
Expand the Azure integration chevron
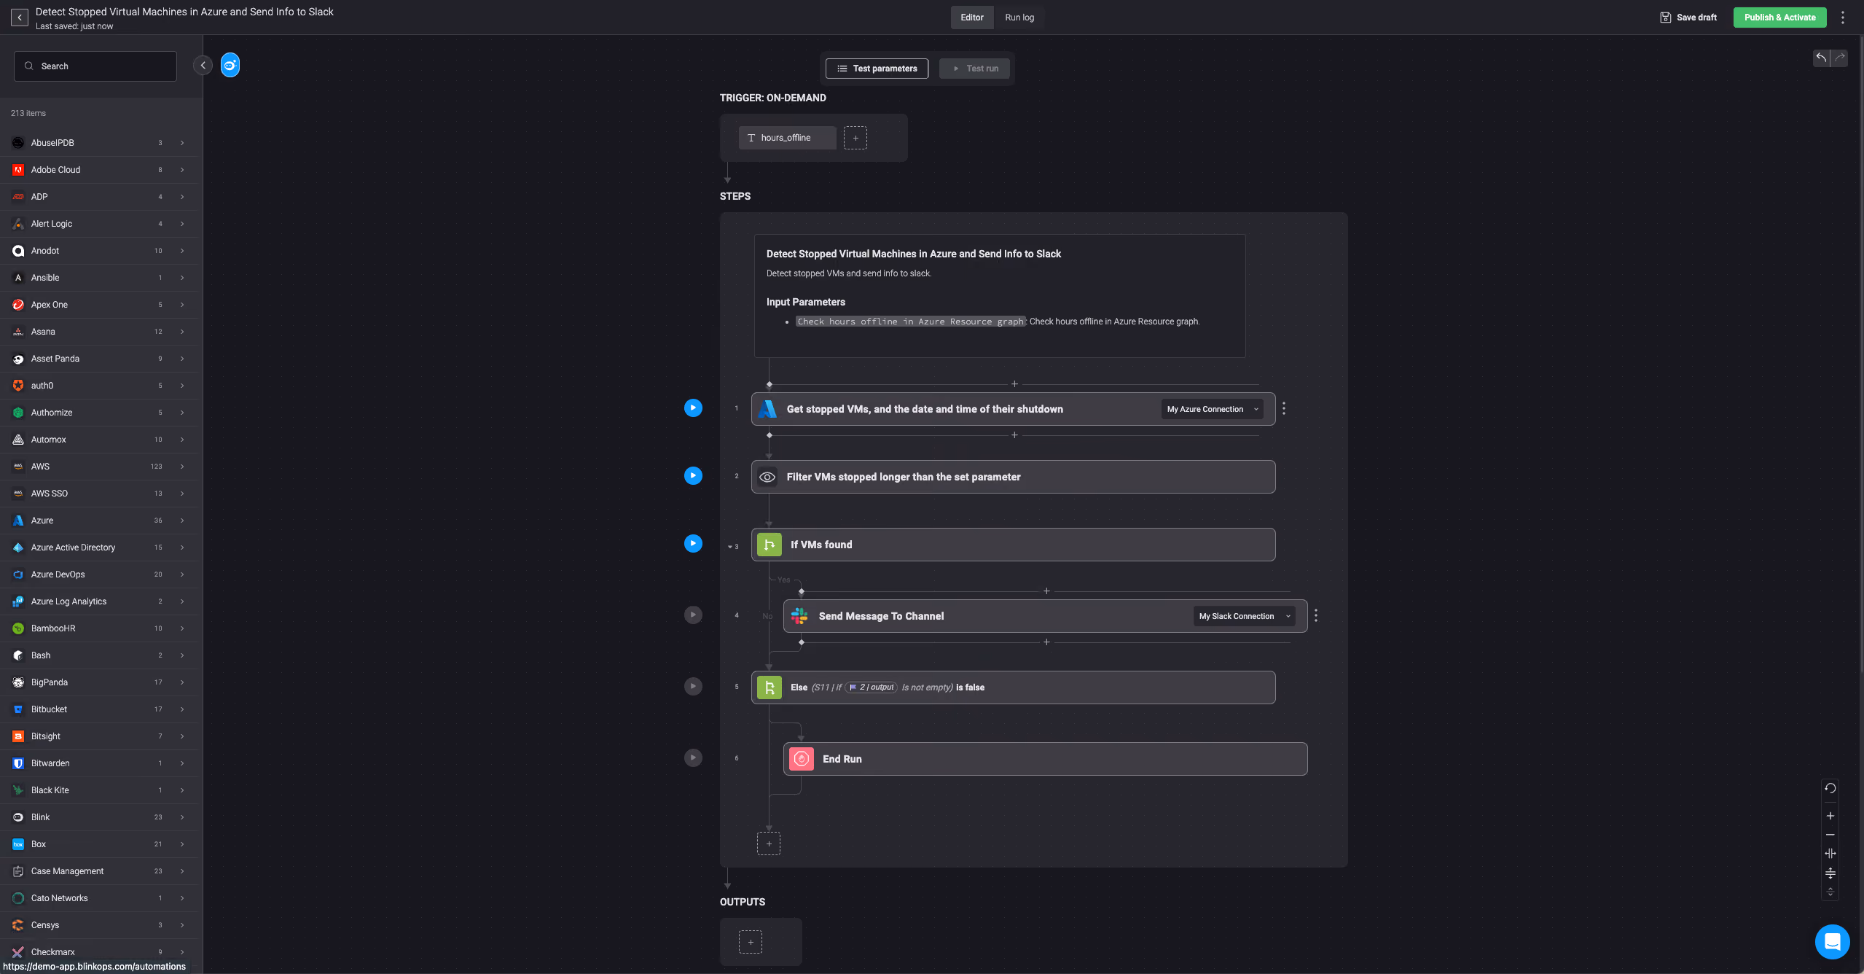182,521
